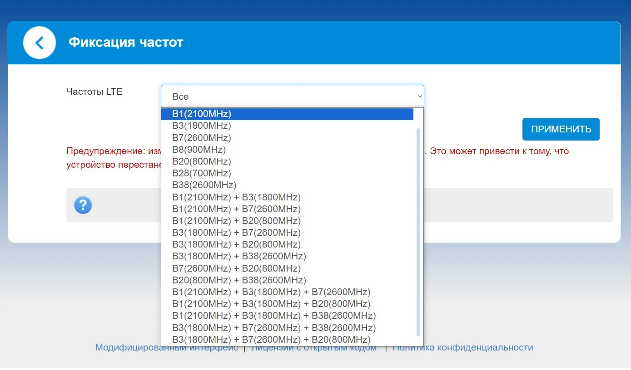The width and height of the screenshot is (631, 370).
Task: Select B1 + B3 + B38 triple band
Action: click(274, 316)
